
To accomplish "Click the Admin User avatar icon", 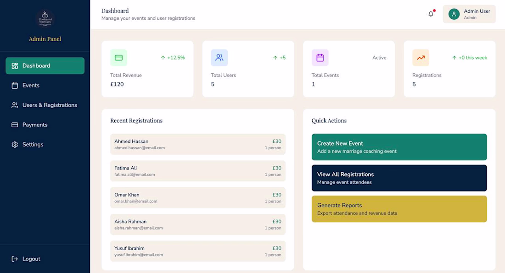I will click(454, 14).
